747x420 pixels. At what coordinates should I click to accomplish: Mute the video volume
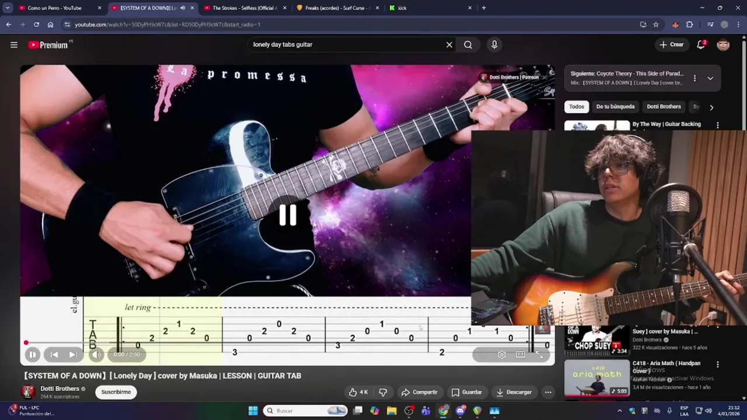point(96,354)
